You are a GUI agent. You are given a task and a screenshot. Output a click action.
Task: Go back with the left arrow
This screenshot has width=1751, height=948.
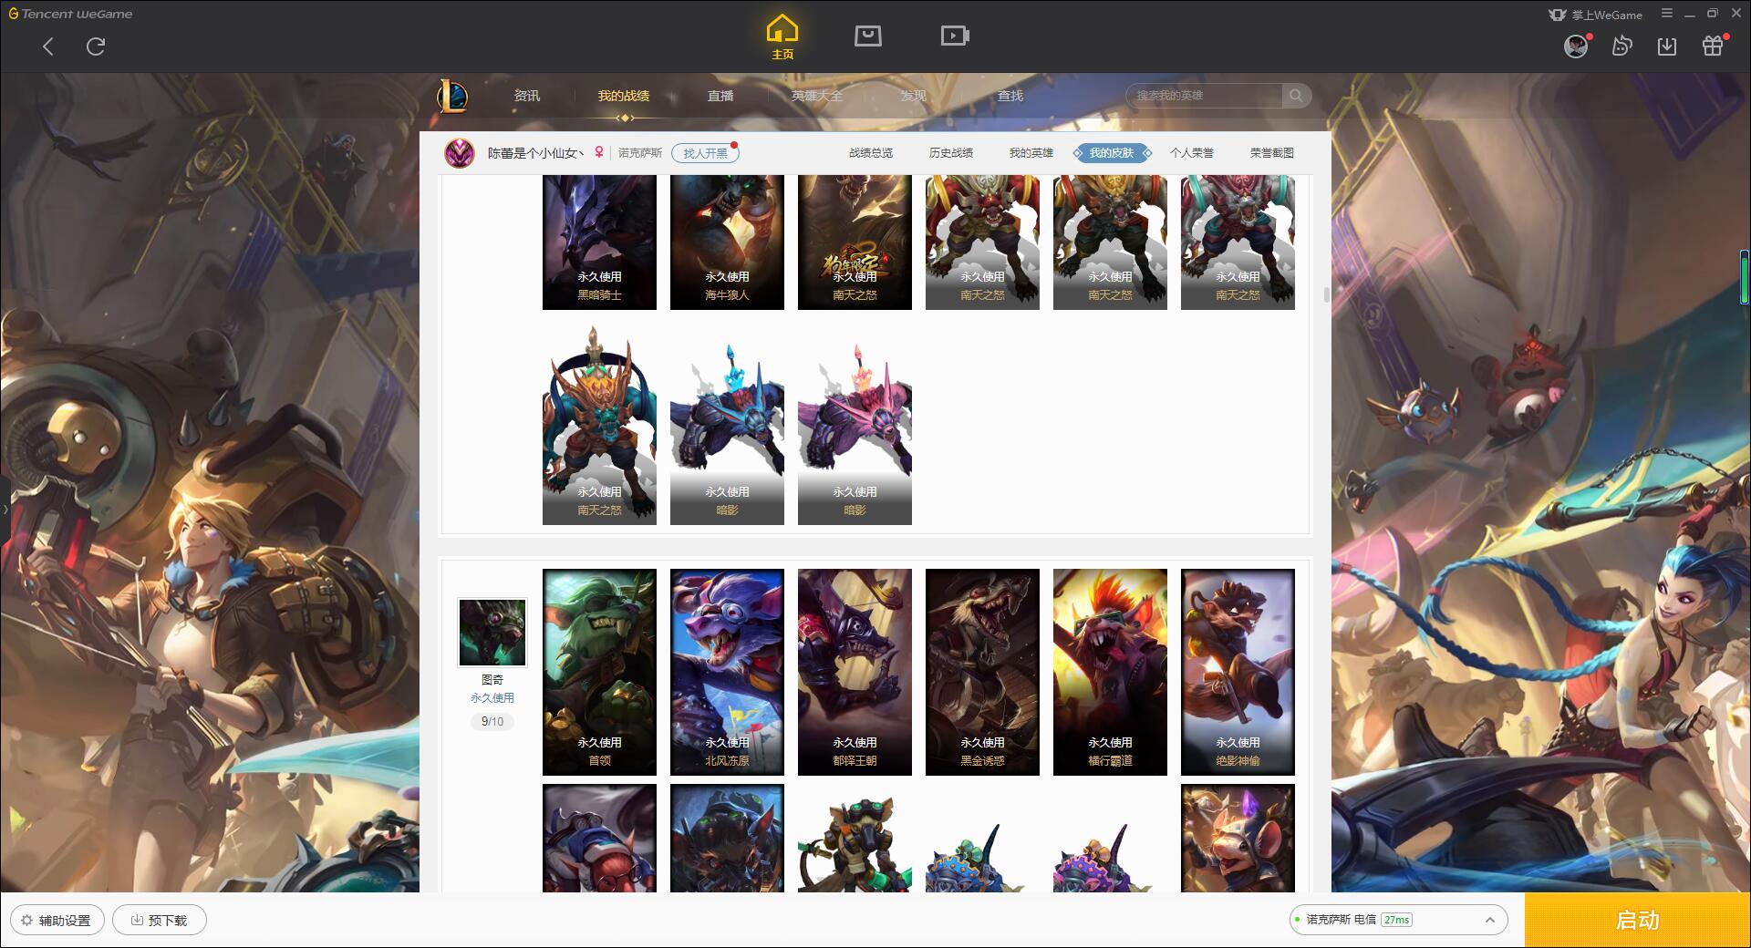coord(48,46)
